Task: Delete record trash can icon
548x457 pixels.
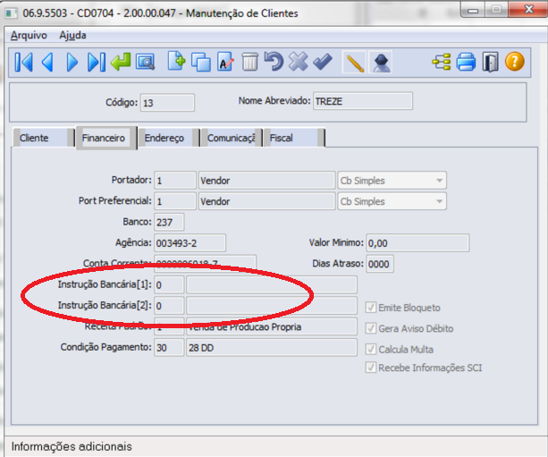Action: click(250, 63)
